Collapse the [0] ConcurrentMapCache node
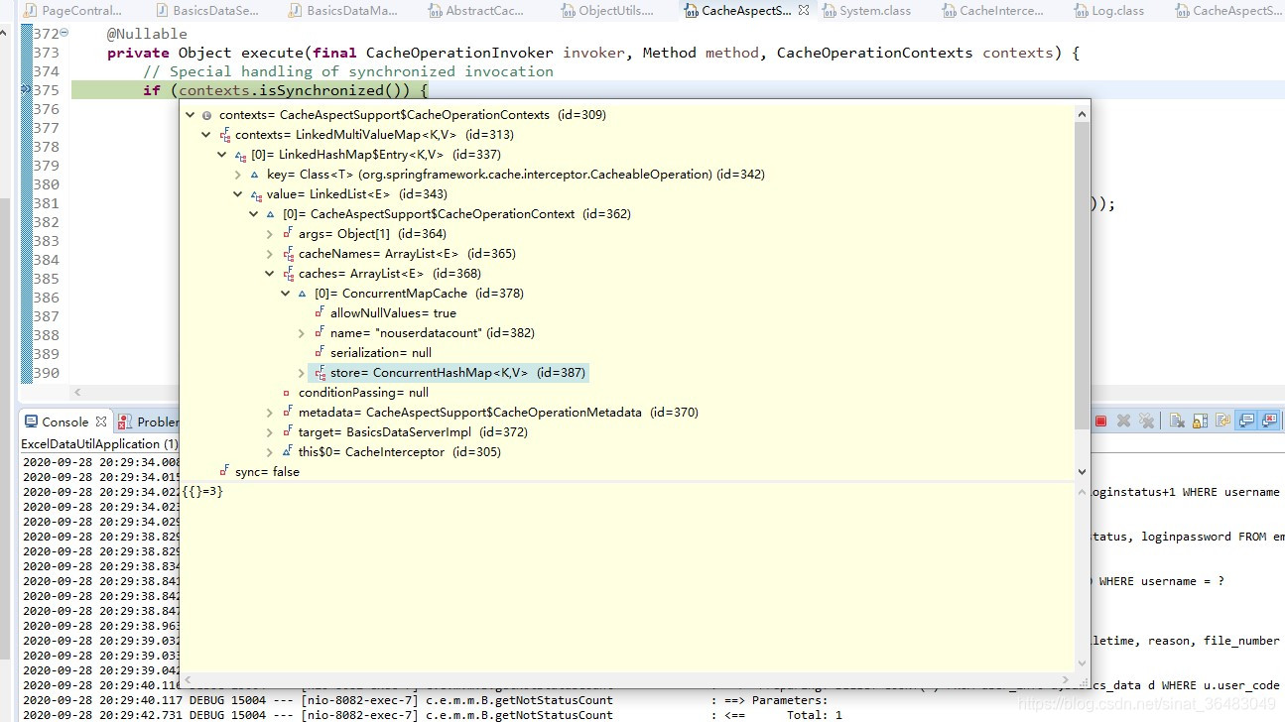This screenshot has height=722, width=1285. pyautogui.click(x=285, y=294)
